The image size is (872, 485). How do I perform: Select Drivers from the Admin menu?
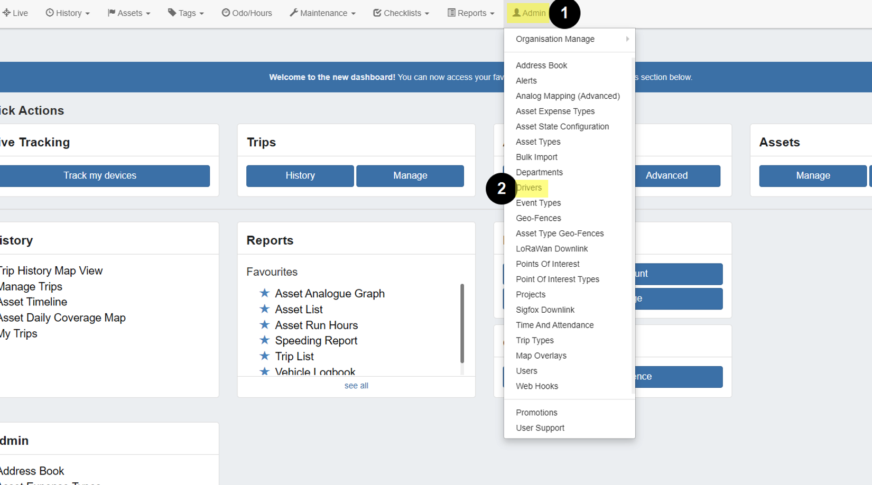click(x=529, y=188)
